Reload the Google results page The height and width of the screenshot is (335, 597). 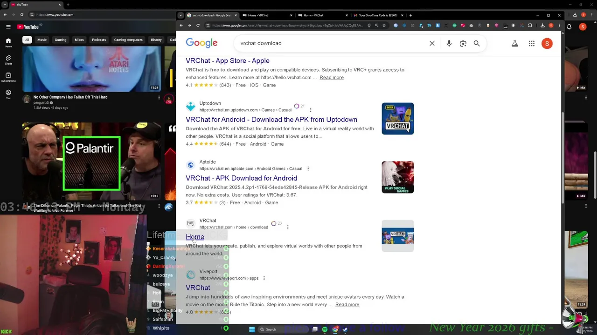pos(198,25)
